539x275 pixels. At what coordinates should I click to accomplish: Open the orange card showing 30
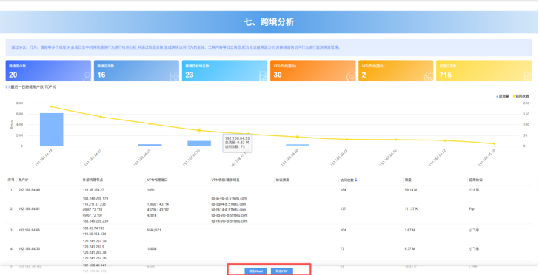point(312,71)
